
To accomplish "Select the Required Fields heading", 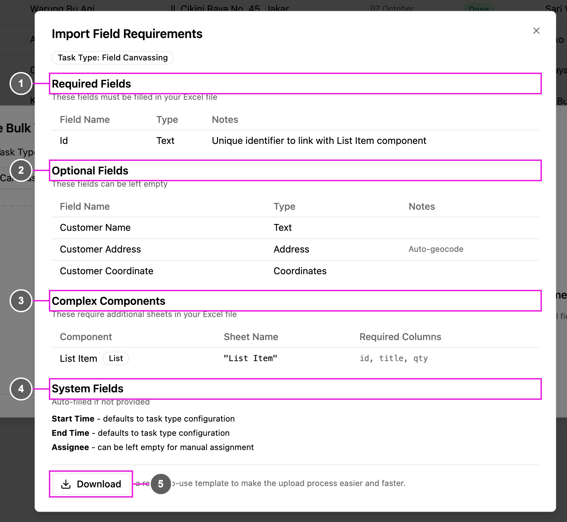I will (x=91, y=83).
